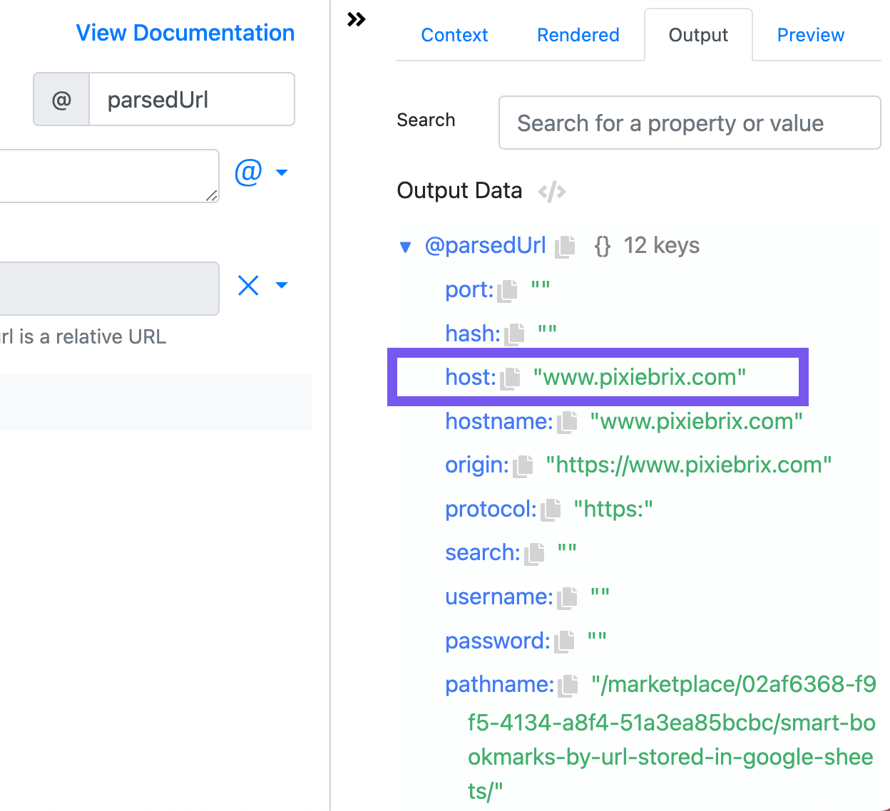Select the username key
890x811 pixels.
coord(499,596)
